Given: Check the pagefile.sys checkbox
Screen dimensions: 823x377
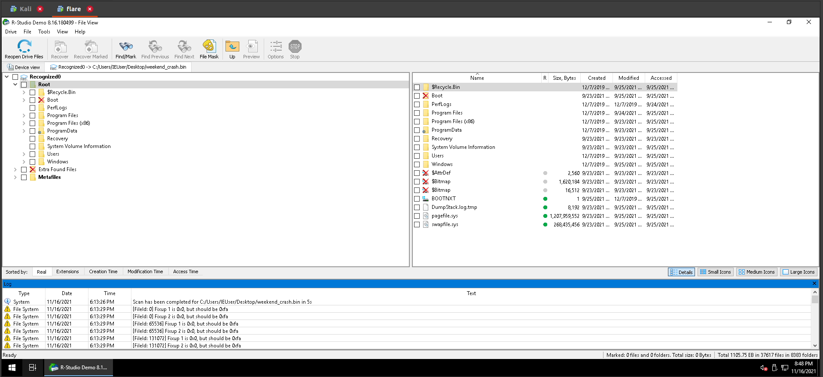Looking at the screenshot, I should click(417, 216).
